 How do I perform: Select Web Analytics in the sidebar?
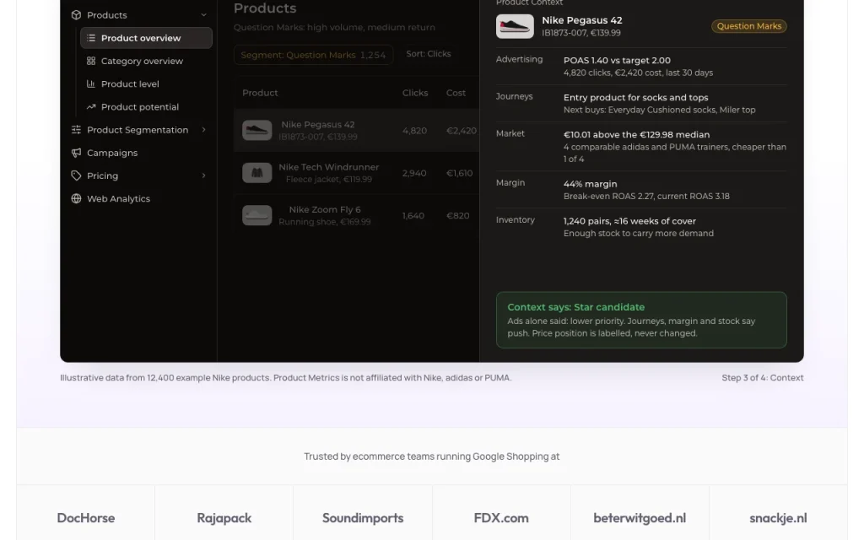(118, 198)
